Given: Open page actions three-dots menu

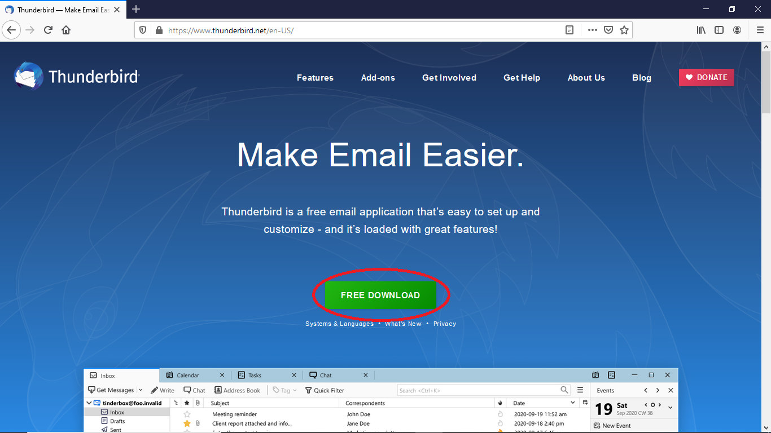Looking at the screenshot, I should (592, 30).
